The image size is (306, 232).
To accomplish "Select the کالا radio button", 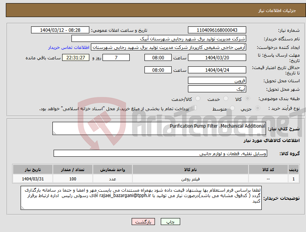I will tap(247, 99).
